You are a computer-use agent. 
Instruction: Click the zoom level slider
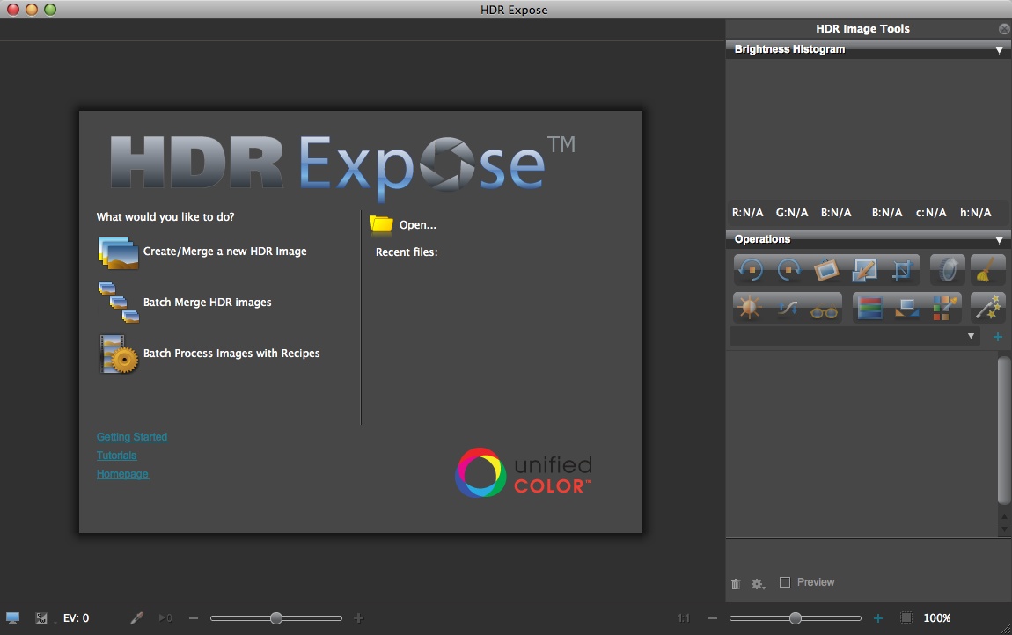[x=796, y=618]
